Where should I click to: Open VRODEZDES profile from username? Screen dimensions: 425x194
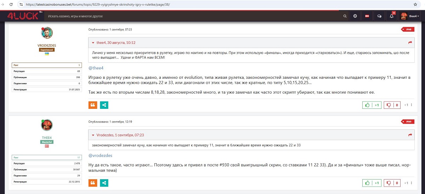[x=47, y=46]
